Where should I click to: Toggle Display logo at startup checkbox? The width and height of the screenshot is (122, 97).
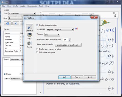37,25
